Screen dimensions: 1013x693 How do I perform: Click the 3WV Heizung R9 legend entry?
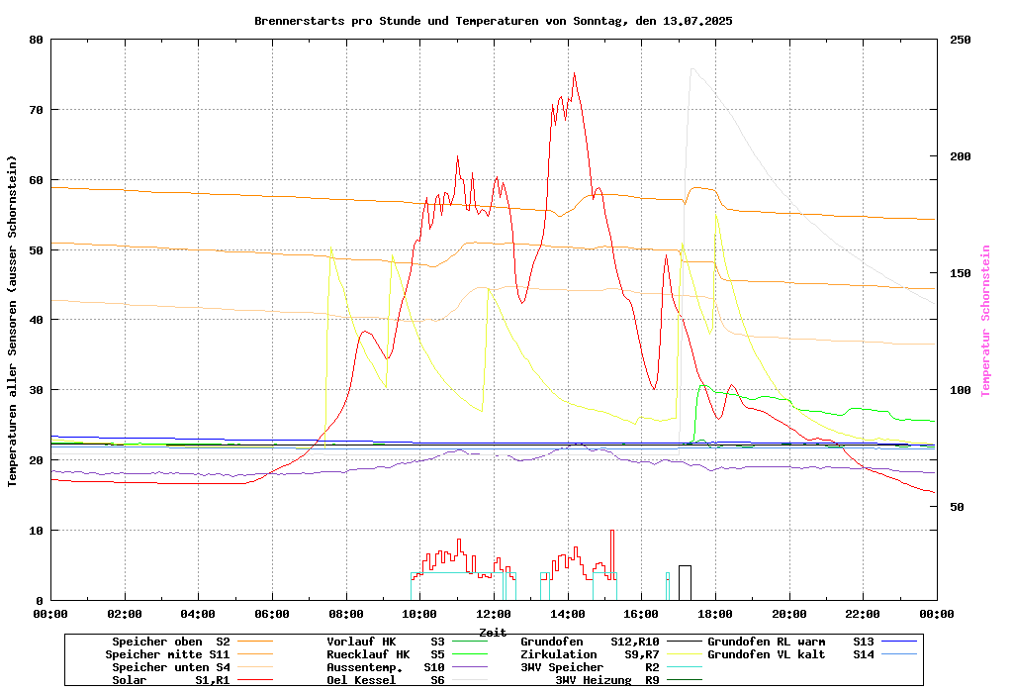[607, 680]
